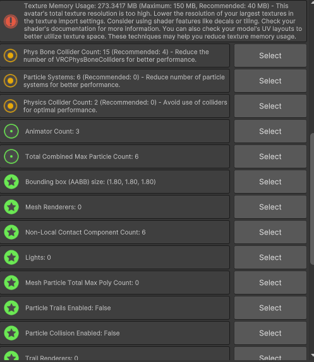Click the Texture Memory Usage warning message
The width and height of the screenshot is (314, 362).
coord(163,21)
